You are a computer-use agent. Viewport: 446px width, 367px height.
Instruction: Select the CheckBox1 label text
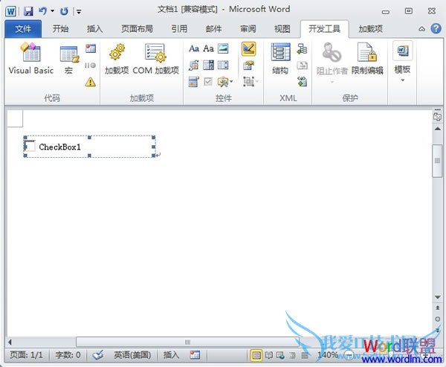59,147
